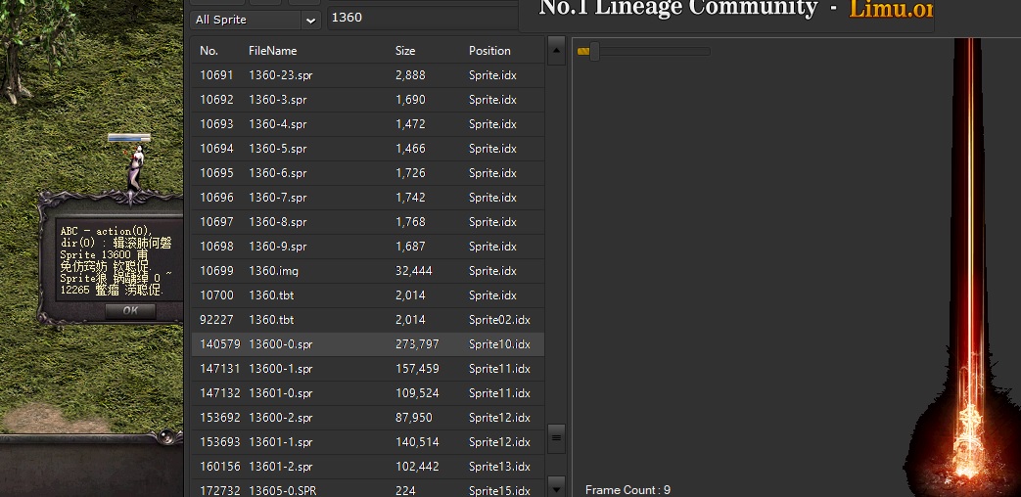Viewport: 1021px width, 497px height.
Task: Select the highlighted 13600-0.spr row
Action: point(368,344)
